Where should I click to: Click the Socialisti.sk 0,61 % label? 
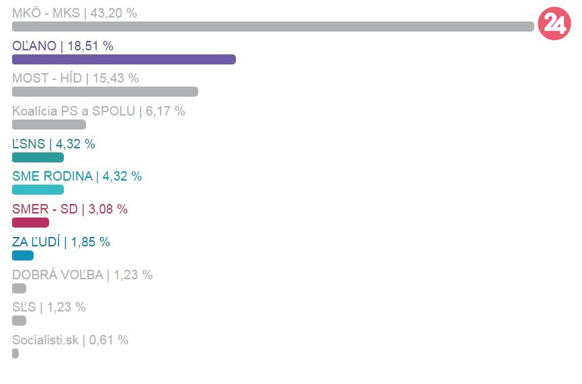click(x=70, y=340)
